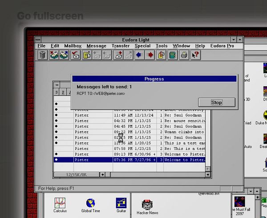The height and width of the screenshot is (218, 267).
Task: Click the context help question-mark icon
Action: (195, 55)
